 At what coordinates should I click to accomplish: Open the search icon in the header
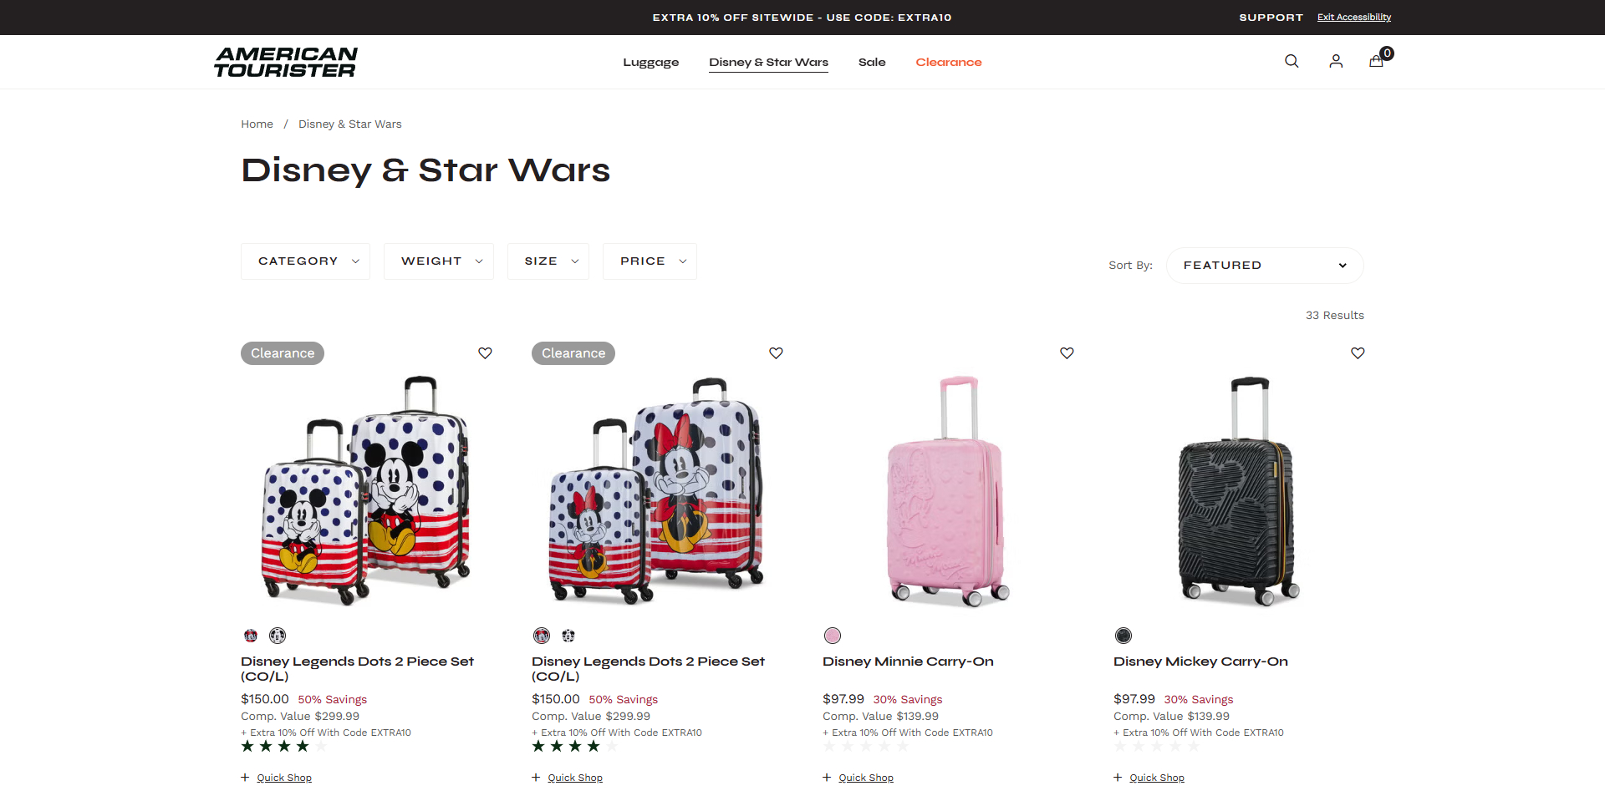point(1291,61)
